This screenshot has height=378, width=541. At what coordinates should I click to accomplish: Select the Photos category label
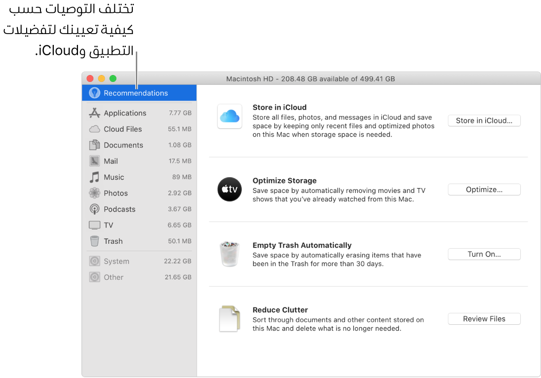[116, 193]
